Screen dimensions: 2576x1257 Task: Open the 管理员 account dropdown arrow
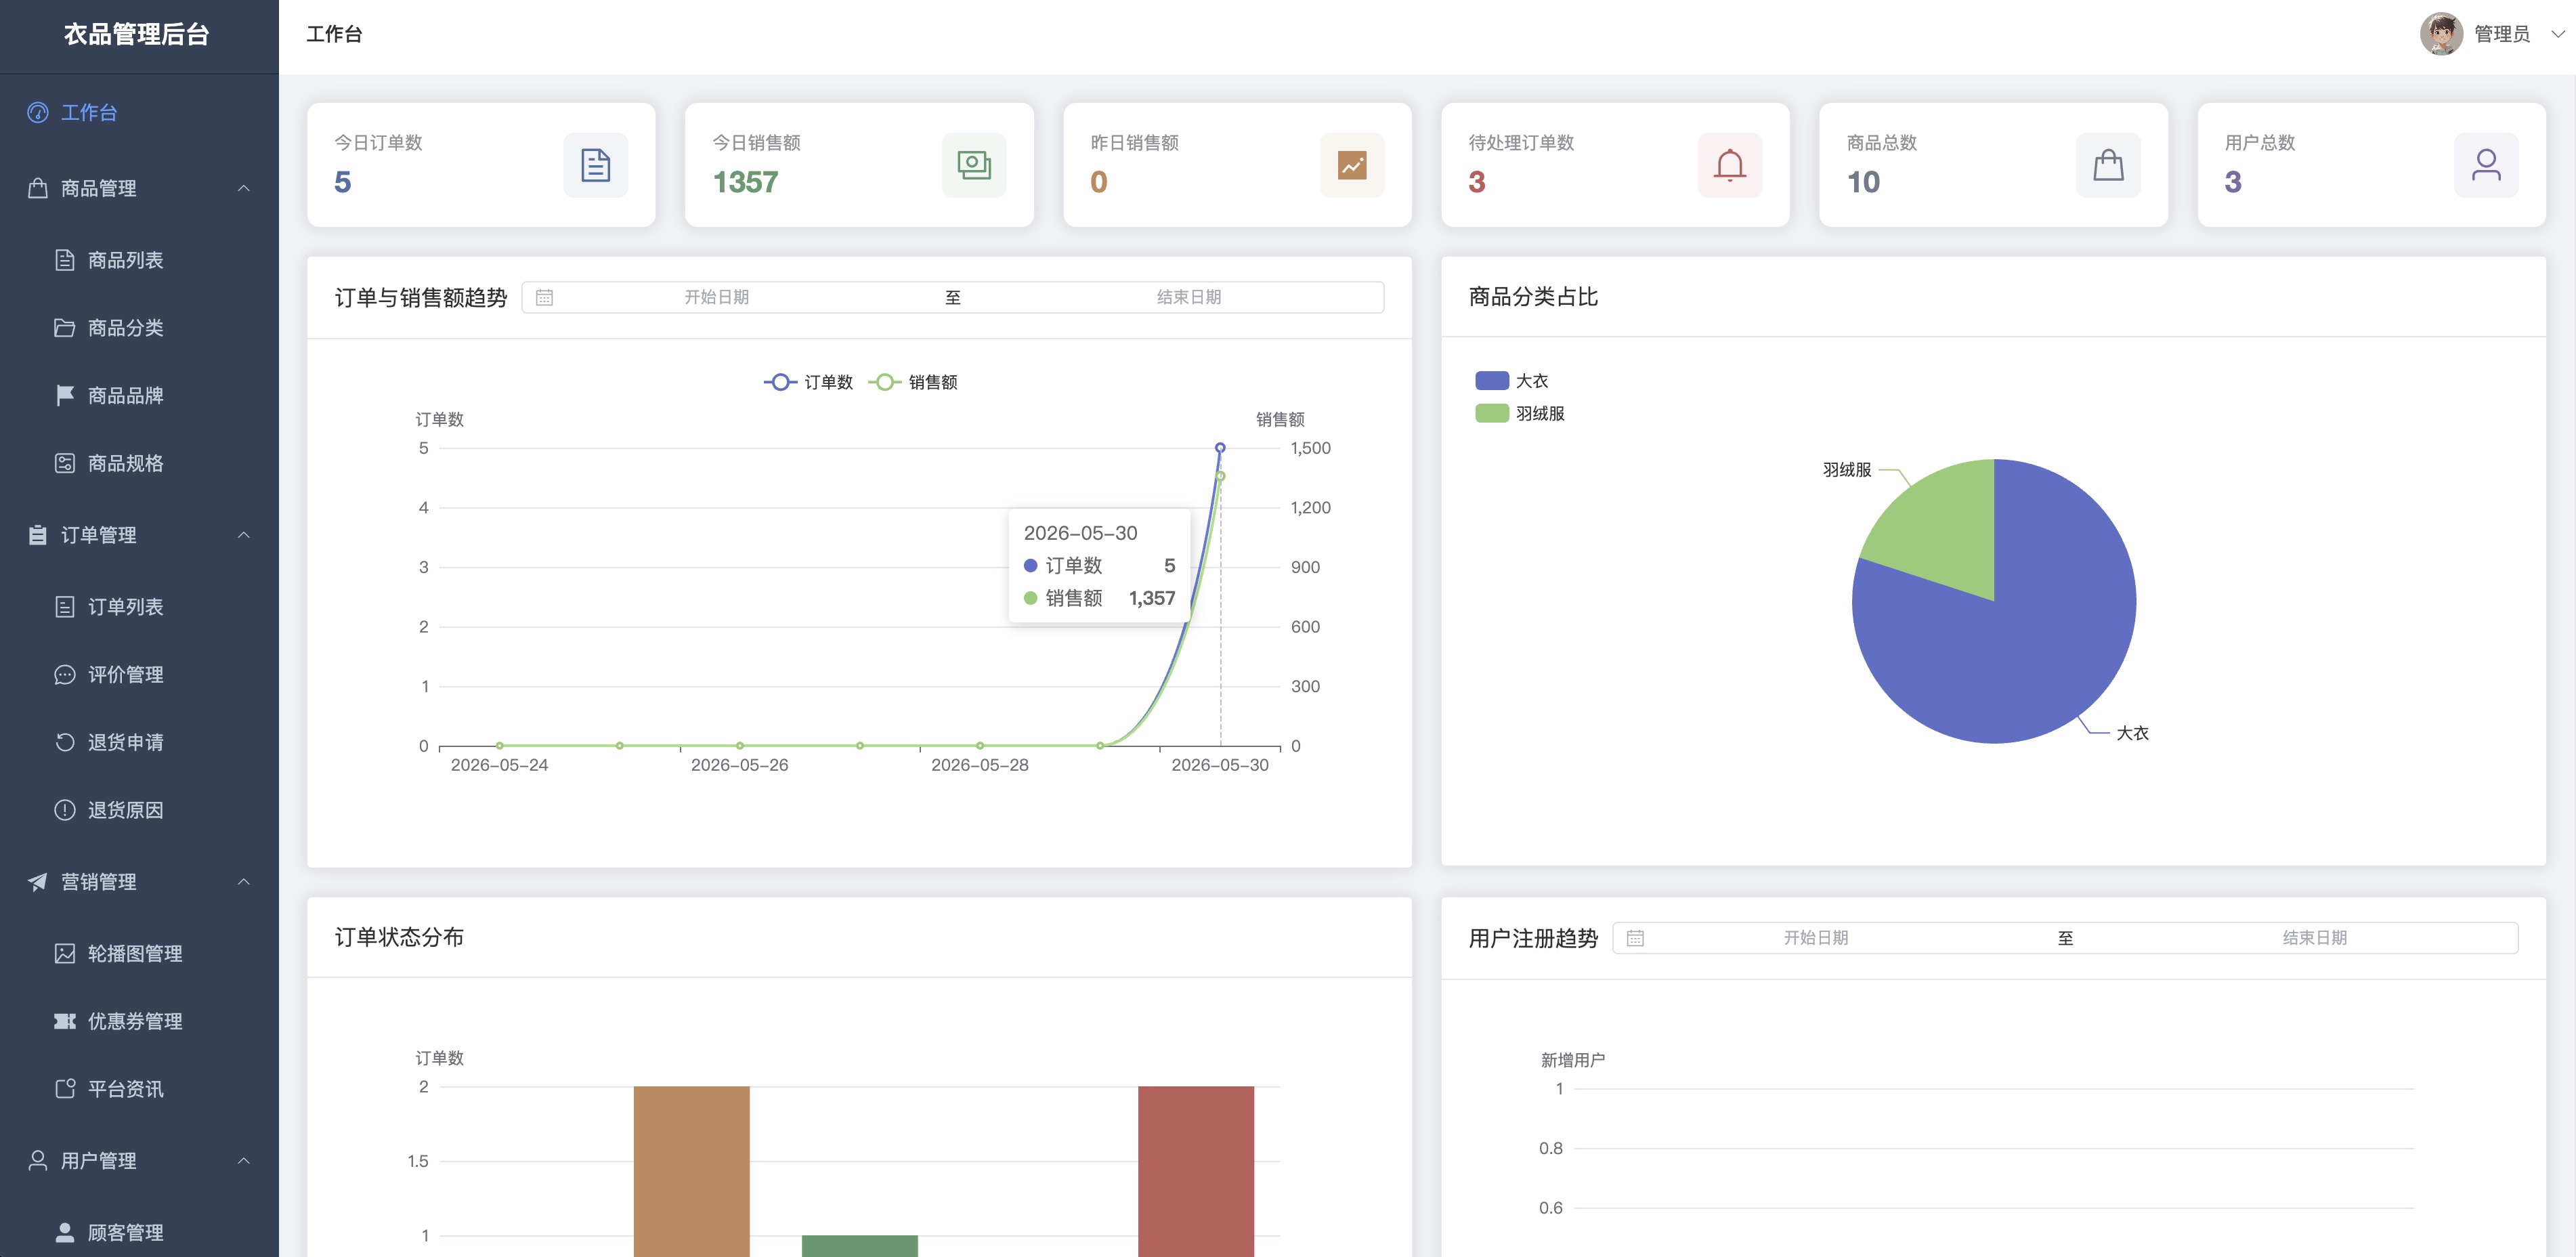2558,34
